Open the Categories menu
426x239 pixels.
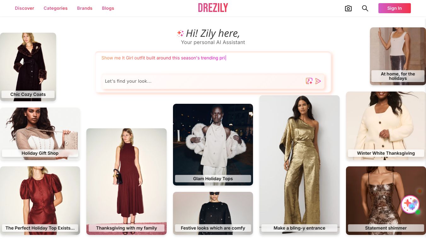pos(55,8)
